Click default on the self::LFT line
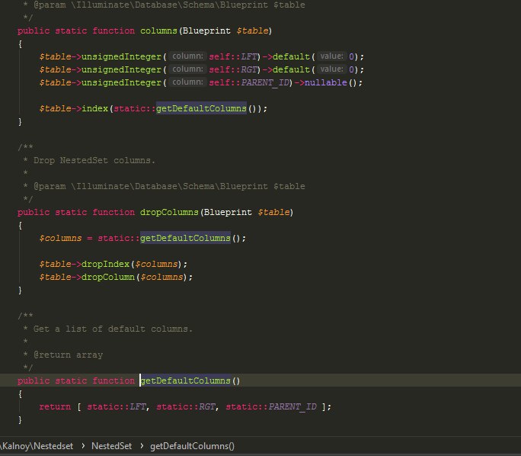Image resolution: width=521 pixels, height=456 pixels. click(292, 56)
